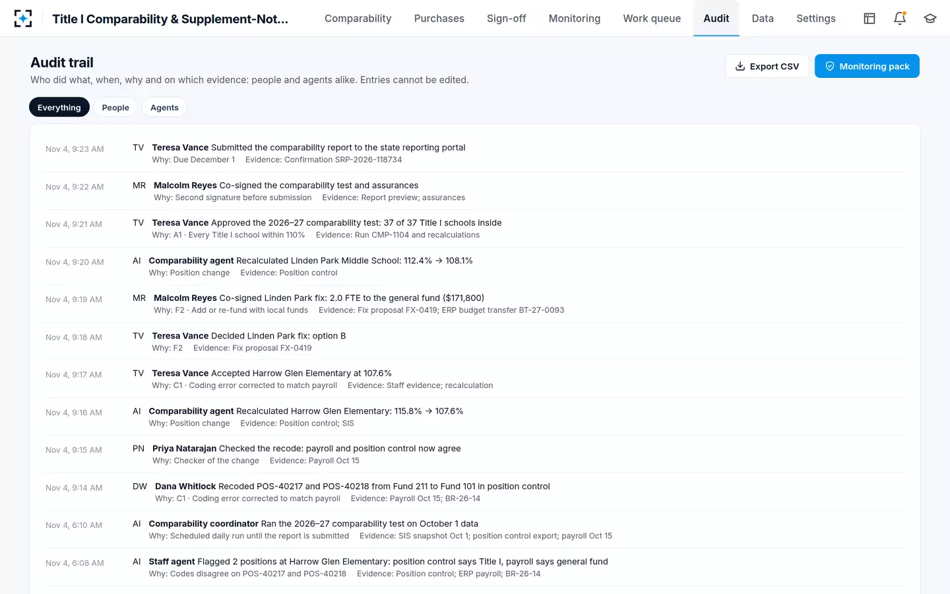Image resolution: width=950 pixels, height=594 pixels.
Task: Select the Everything filter chip
Action: click(59, 108)
